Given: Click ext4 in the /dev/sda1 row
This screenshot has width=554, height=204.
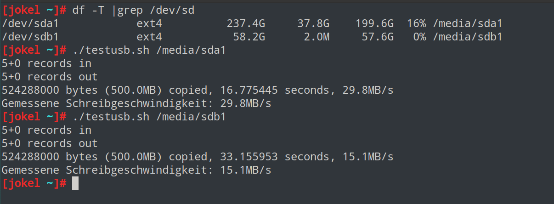Looking at the screenshot, I should coord(149,23).
